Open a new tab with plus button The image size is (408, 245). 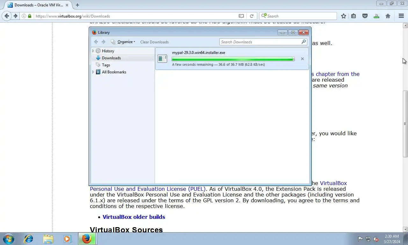tap(77, 5)
